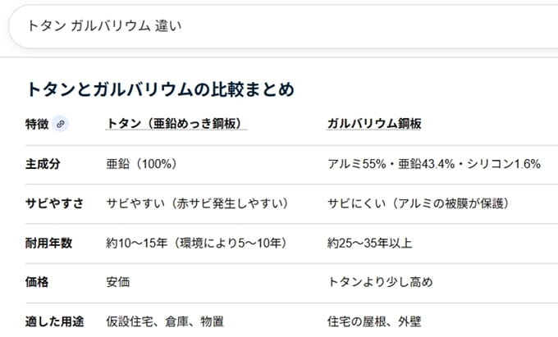Click the 価格 row label
The height and width of the screenshot is (337, 558).
tap(37, 281)
